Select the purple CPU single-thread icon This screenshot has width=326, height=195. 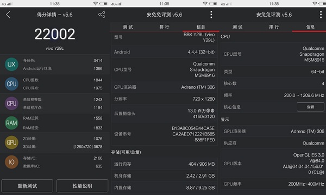11,103
